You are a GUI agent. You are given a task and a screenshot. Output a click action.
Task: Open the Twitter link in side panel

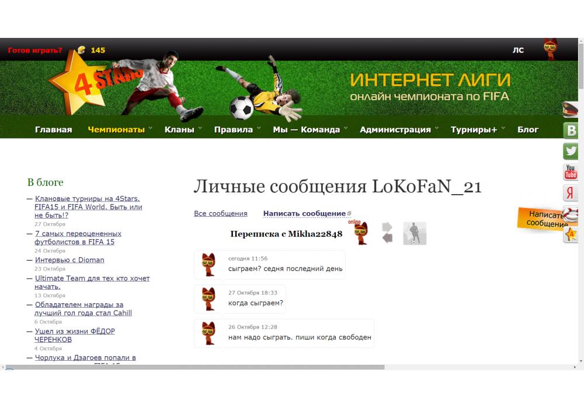click(x=571, y=151)
